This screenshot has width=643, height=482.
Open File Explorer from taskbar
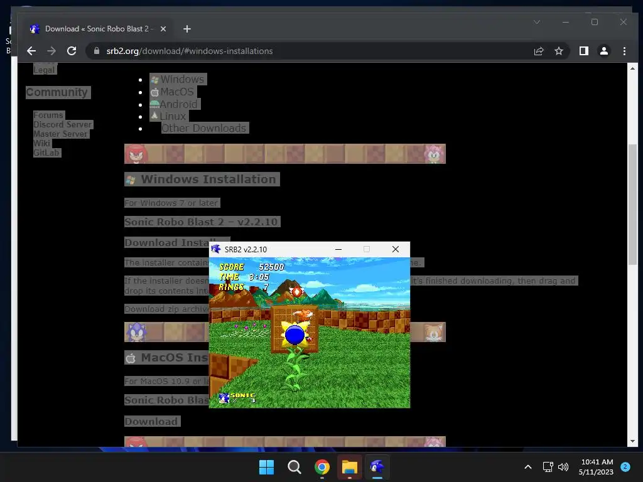click(x=350, y=467)
